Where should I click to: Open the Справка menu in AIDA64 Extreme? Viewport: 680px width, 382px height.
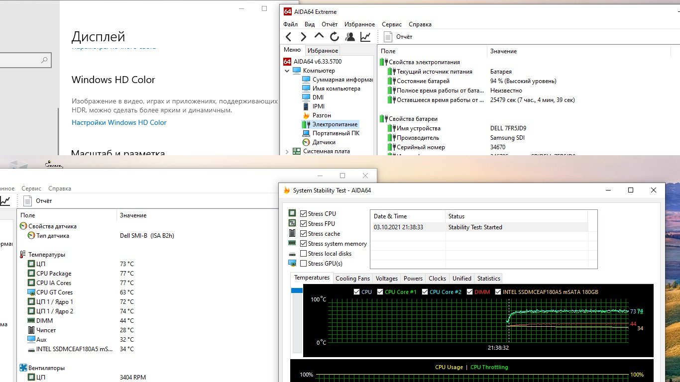420,24
